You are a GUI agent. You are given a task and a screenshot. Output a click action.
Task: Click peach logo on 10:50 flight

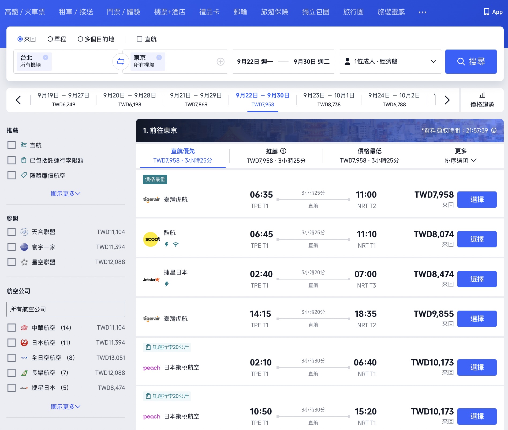(x=152, y=417)
